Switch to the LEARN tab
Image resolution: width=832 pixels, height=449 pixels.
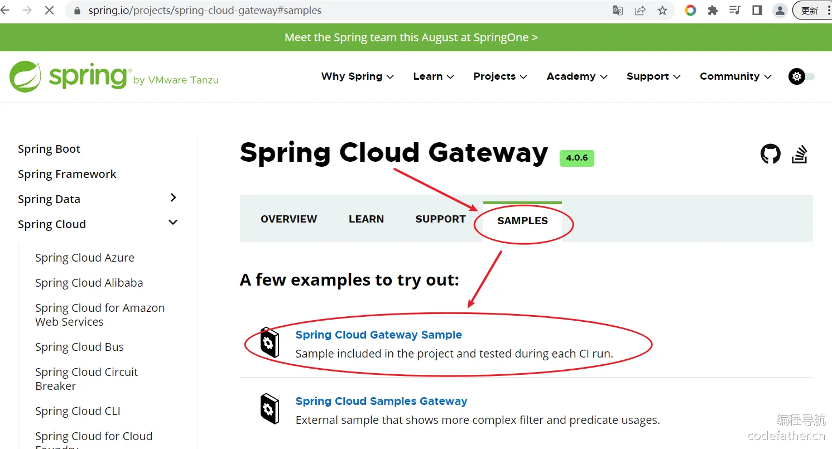tap(366, 219)
